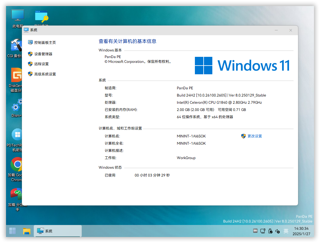Open the Windows Start button
The width and height of the screenshot is (320, 243).
[x=12, y=231]
